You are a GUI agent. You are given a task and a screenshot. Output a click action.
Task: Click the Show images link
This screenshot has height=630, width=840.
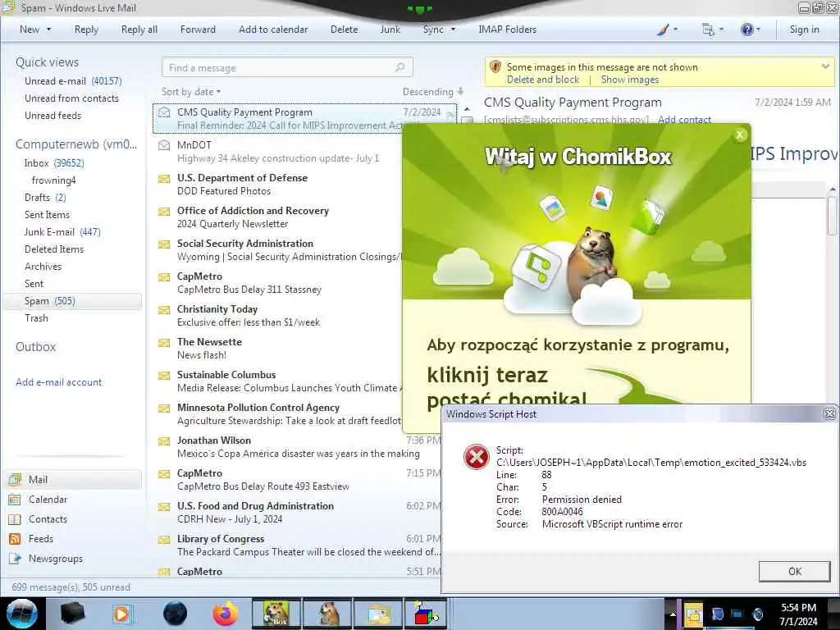coord(629,80)
